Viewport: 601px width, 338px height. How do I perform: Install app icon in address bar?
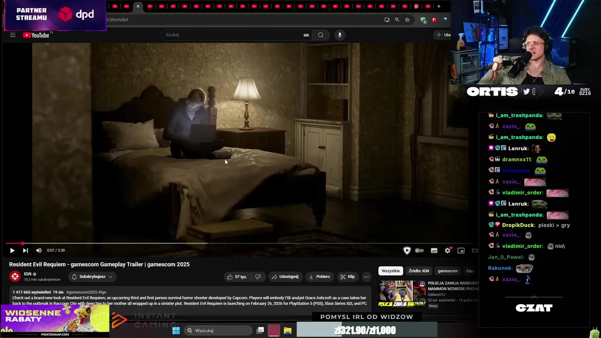(x=387, y=20)
